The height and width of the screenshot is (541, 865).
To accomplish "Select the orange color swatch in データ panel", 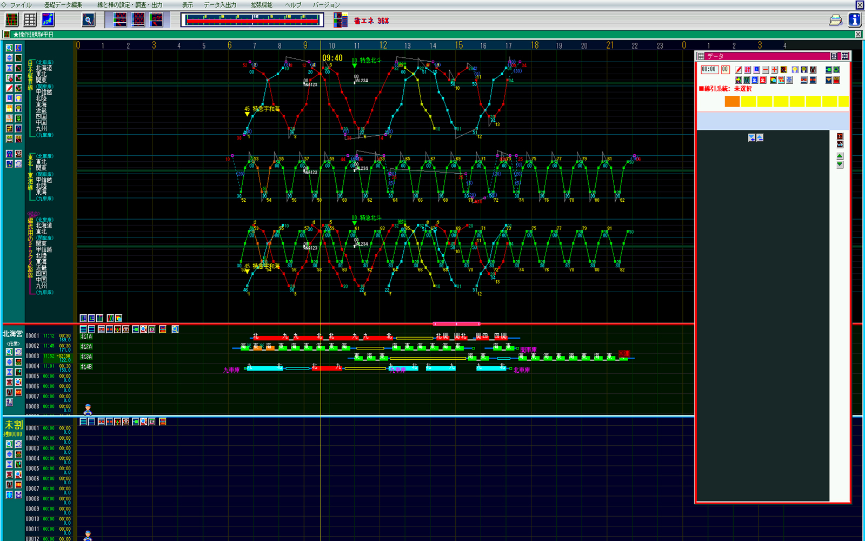I will click(732, 101).
